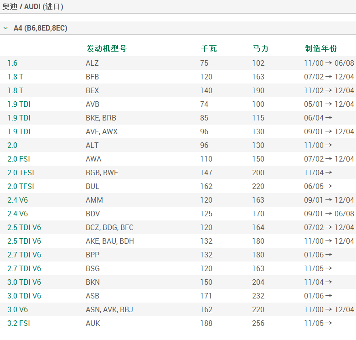The height and width of the screenshot is (340, 356).
Task: Select the BUL engine code cell
Action: [93, 186]
